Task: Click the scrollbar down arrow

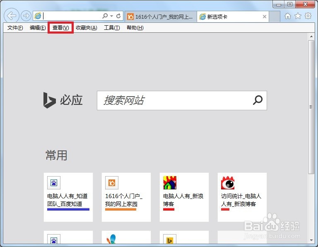Action: pos(311,240)
